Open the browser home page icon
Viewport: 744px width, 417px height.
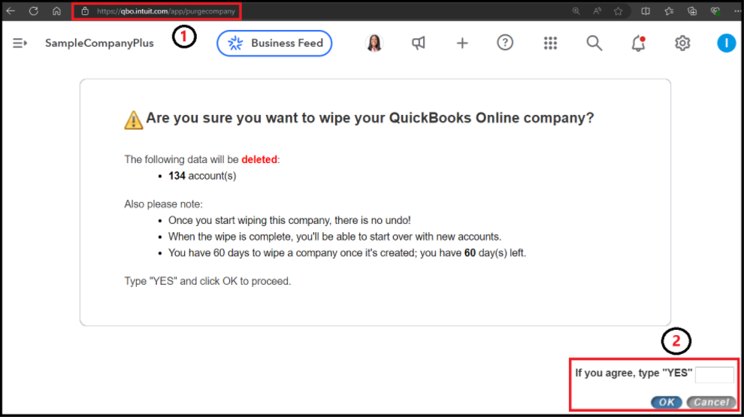click(56, 11)
